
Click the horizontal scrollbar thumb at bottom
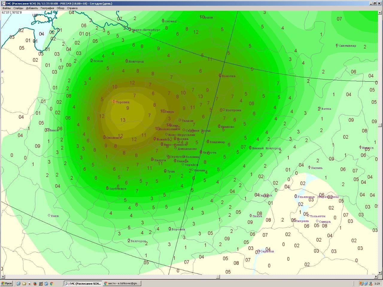click(x=218, y=277)
